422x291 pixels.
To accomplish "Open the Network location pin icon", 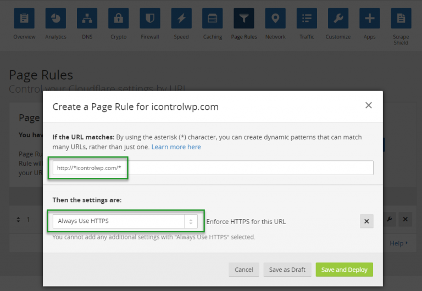I will pos(275,18).
